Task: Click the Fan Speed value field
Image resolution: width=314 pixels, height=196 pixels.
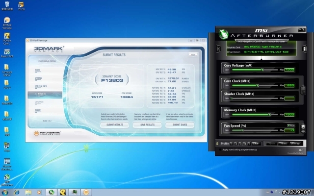Action: click(x=289, y=130)
